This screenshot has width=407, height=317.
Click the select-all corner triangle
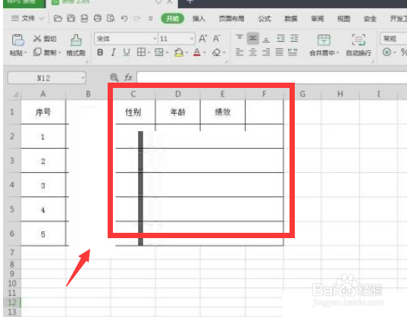15,94
